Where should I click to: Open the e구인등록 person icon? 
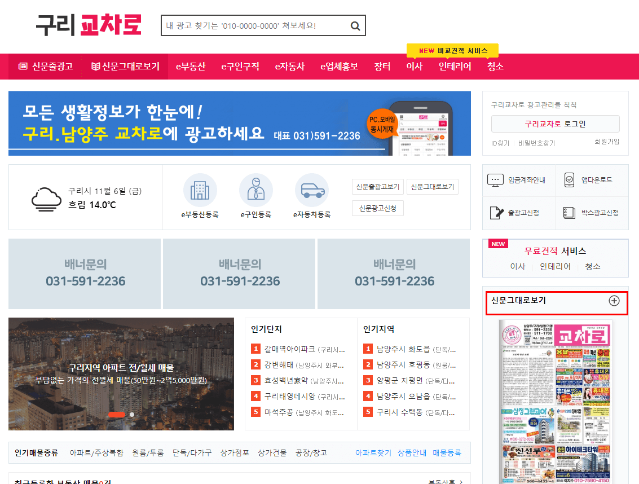click(x=256, y=191)
